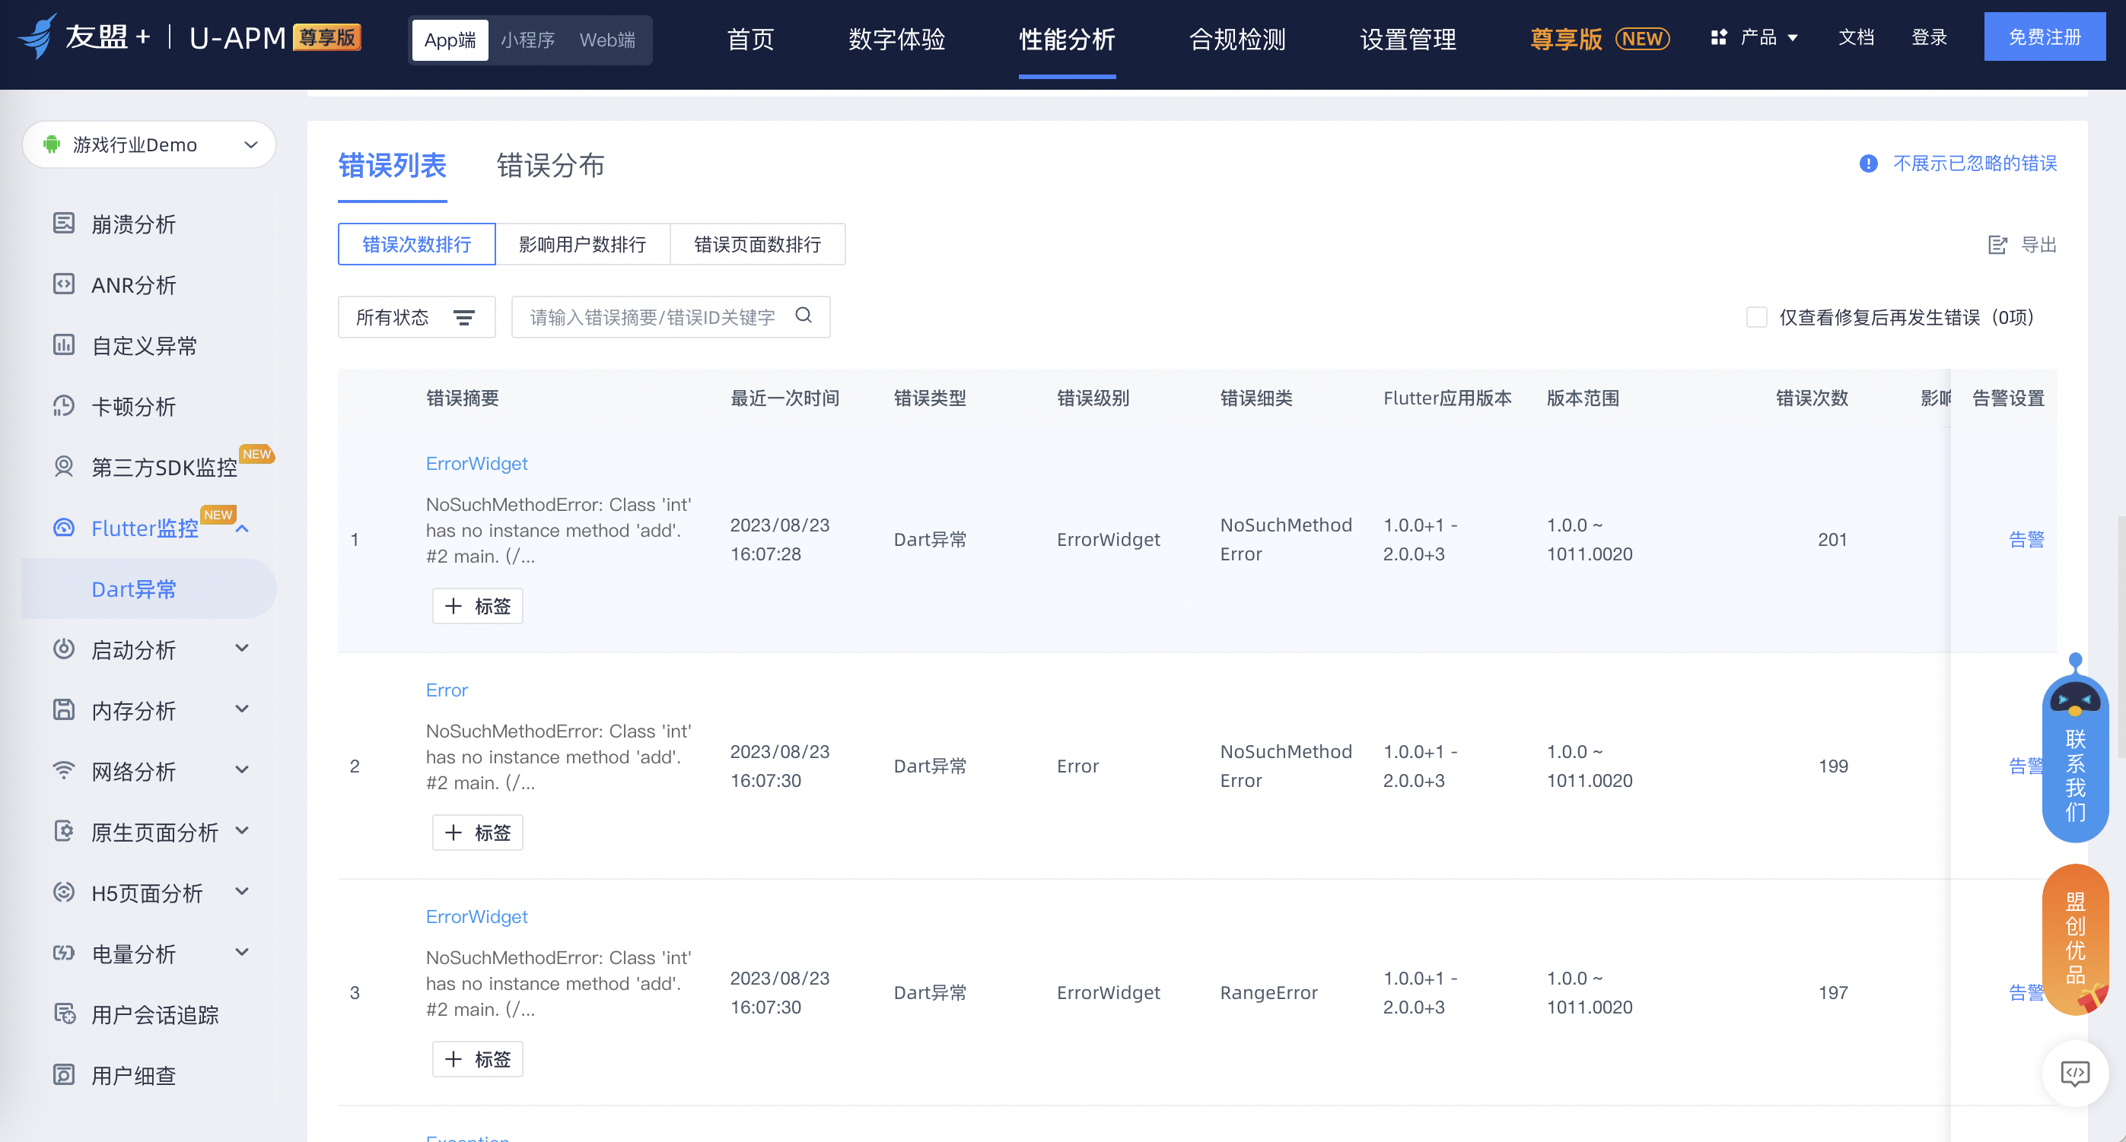Screen dimensions: 2126x1142
Task: Collapse the Flutter监控 menu chevron
Action: tap(243, 528)
